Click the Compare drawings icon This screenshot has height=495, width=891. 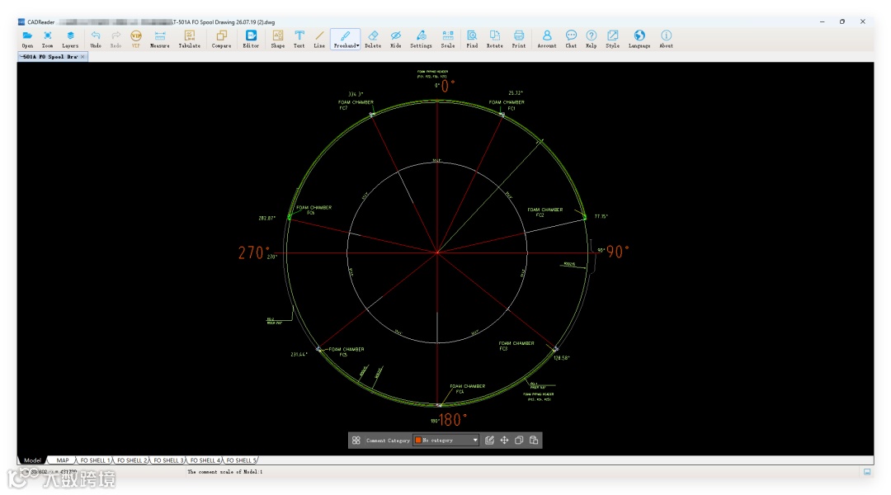click(x=221, y=39)
